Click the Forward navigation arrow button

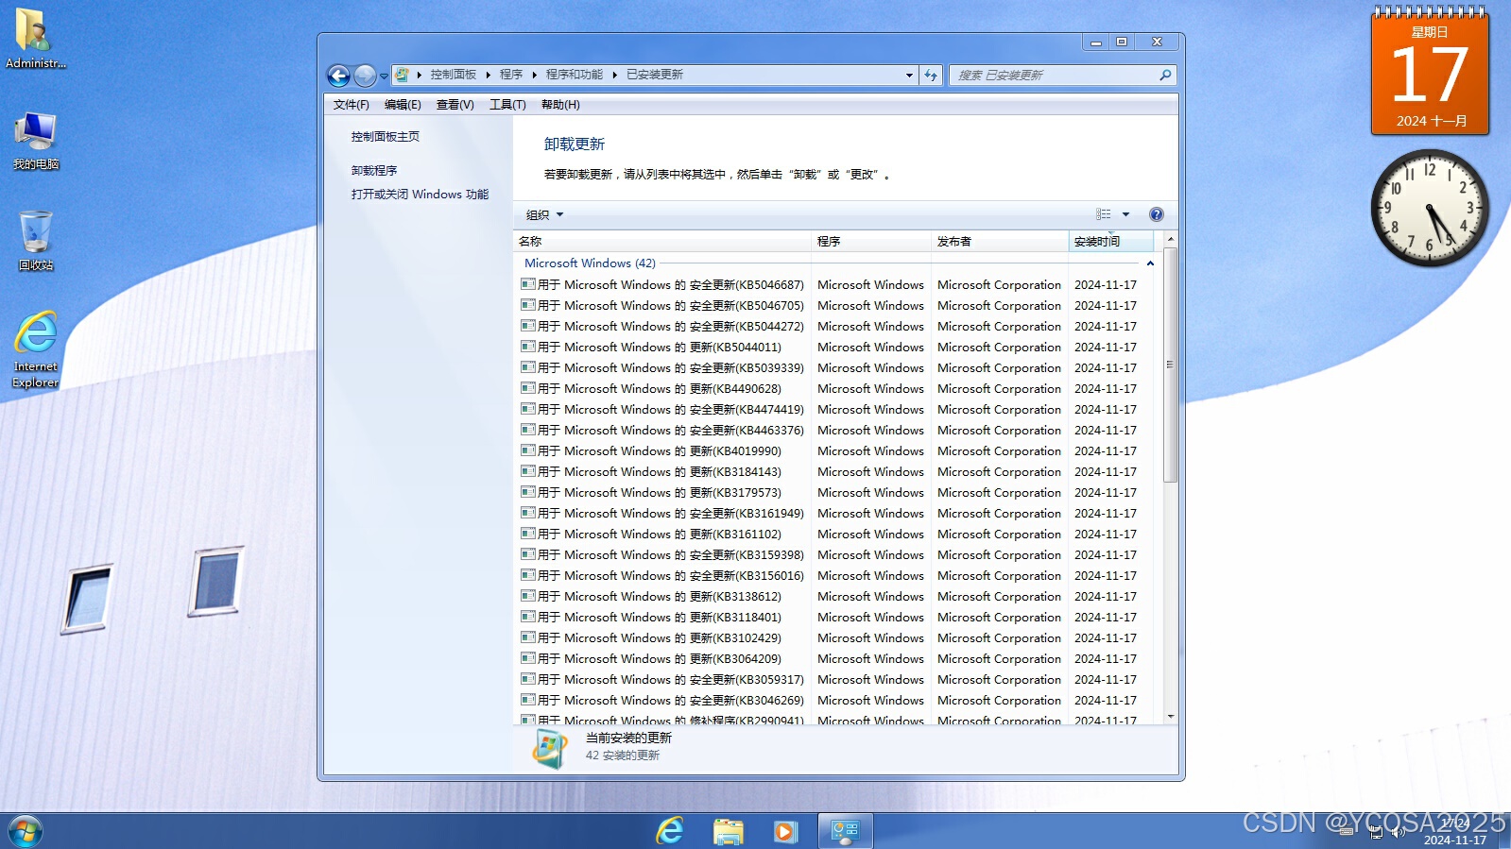tap(365, 76)
